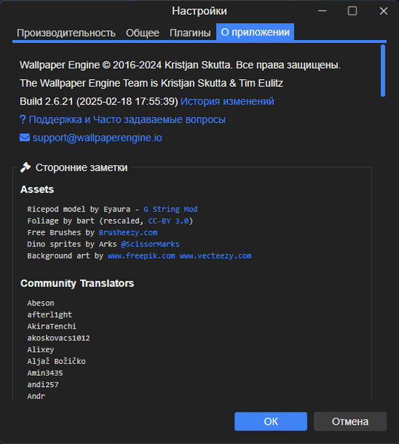Minimize the Настройки window
Viewport: 399px width, 444px height.
322,11
